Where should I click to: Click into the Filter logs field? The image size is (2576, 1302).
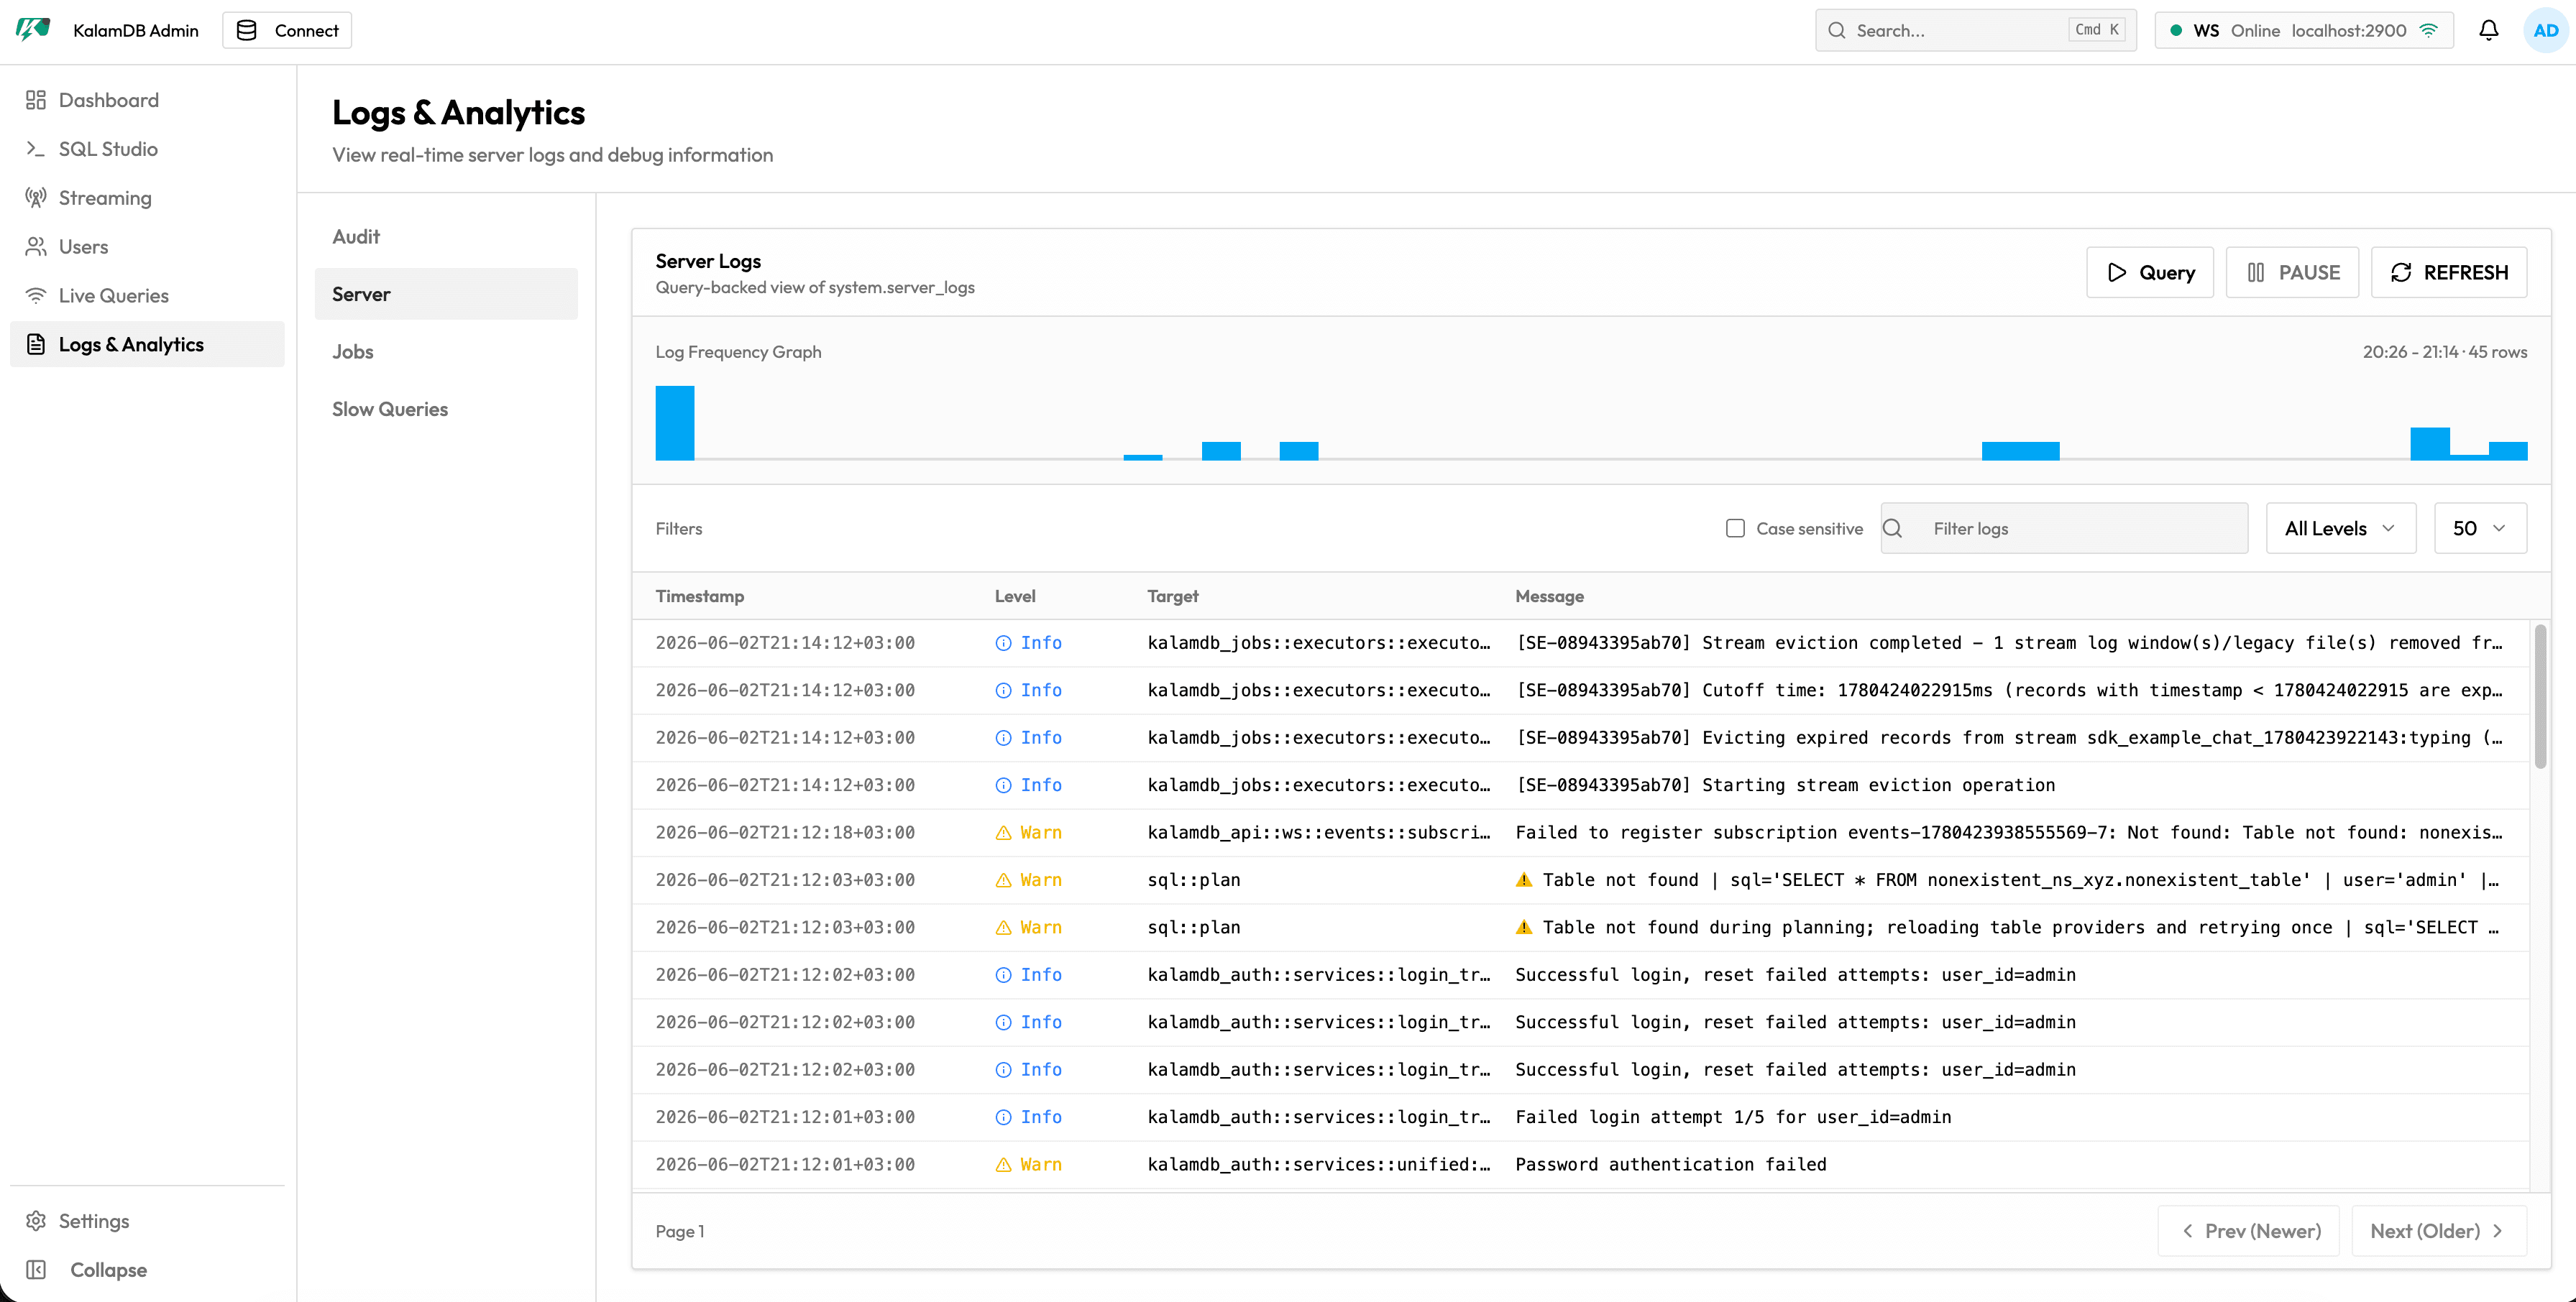tap(2064, 529)
